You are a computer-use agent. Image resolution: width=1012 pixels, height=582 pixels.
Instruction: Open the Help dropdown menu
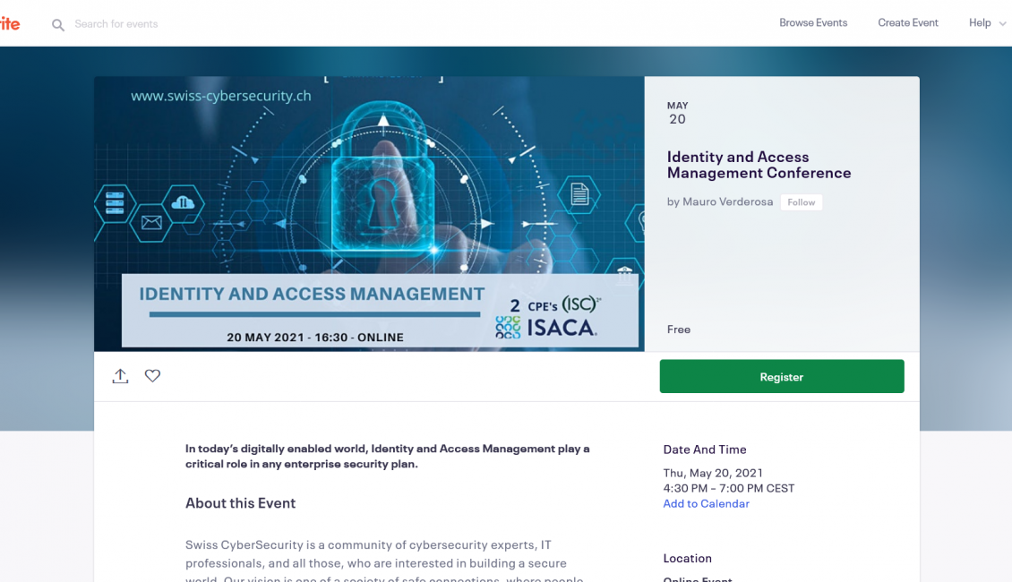pyautogui.click(x=980, y=23)
